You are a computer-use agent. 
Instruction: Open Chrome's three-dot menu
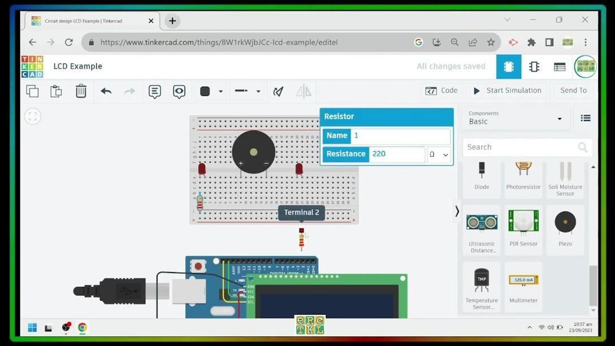pos(586,42)
